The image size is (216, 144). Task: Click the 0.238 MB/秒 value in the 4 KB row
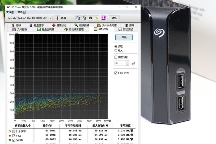click(125, 135)
